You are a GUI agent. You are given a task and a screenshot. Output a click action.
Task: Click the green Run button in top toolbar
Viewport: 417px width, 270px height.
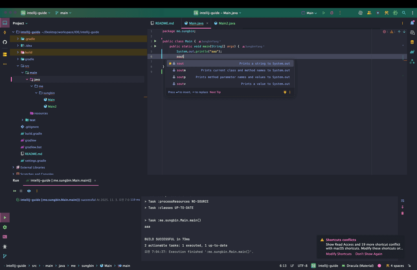pos(324,13)
